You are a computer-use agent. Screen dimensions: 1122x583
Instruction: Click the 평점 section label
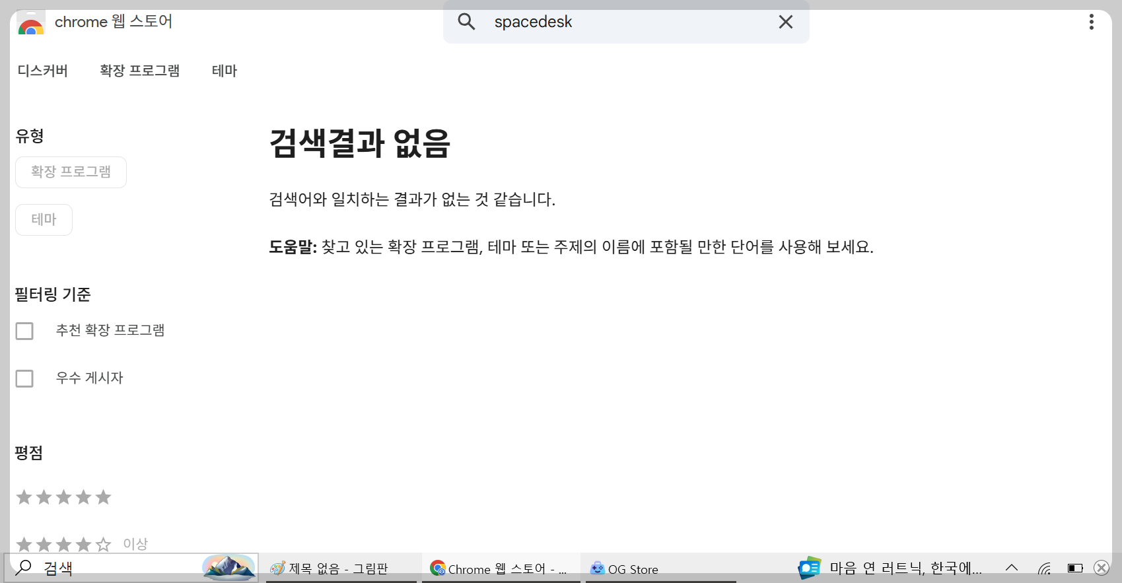29,453
